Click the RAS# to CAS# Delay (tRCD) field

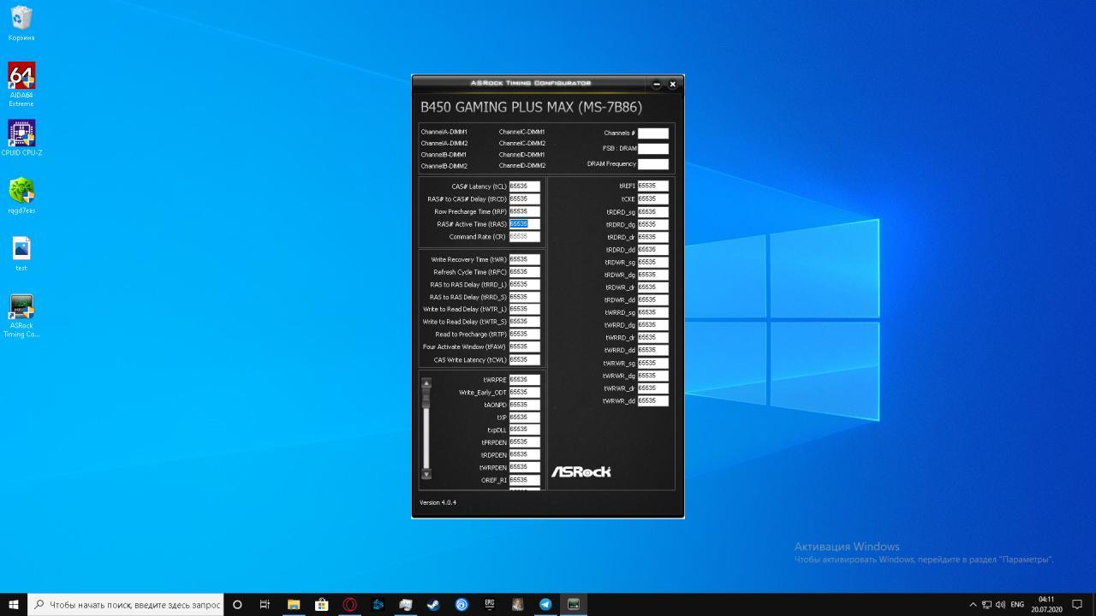524,198
